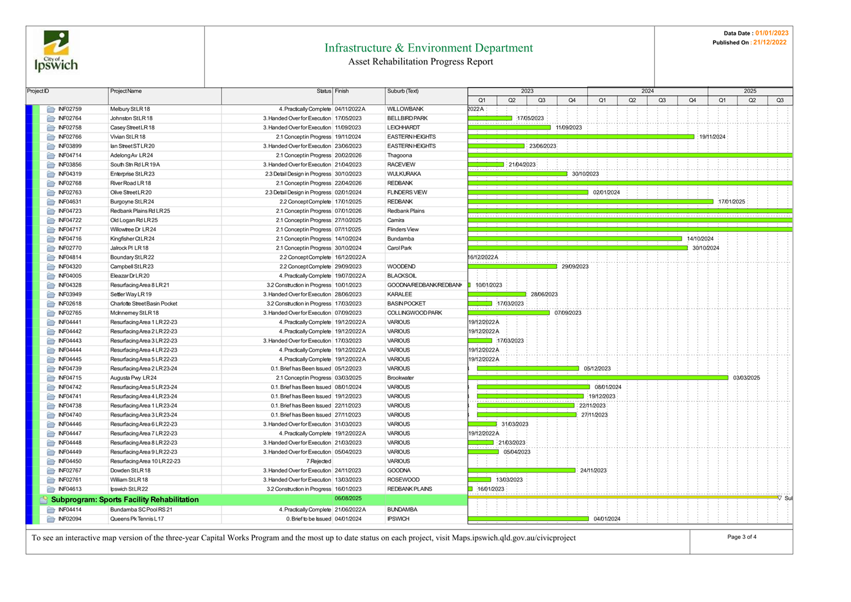Click the folder icon beside INF04319
Screen dimensions: 851x602
pos(51,174)
